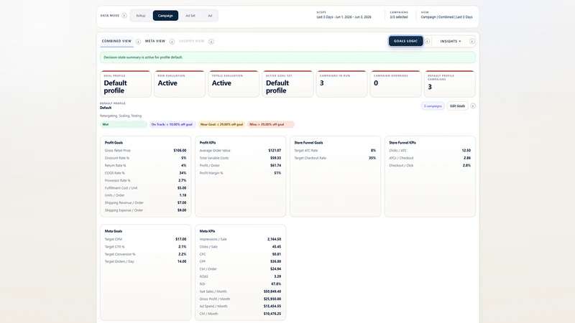Image resolution: width=575 pixels, height=323 pixels.
Task: Click the Scope date range text
Action: click(344, 17)
